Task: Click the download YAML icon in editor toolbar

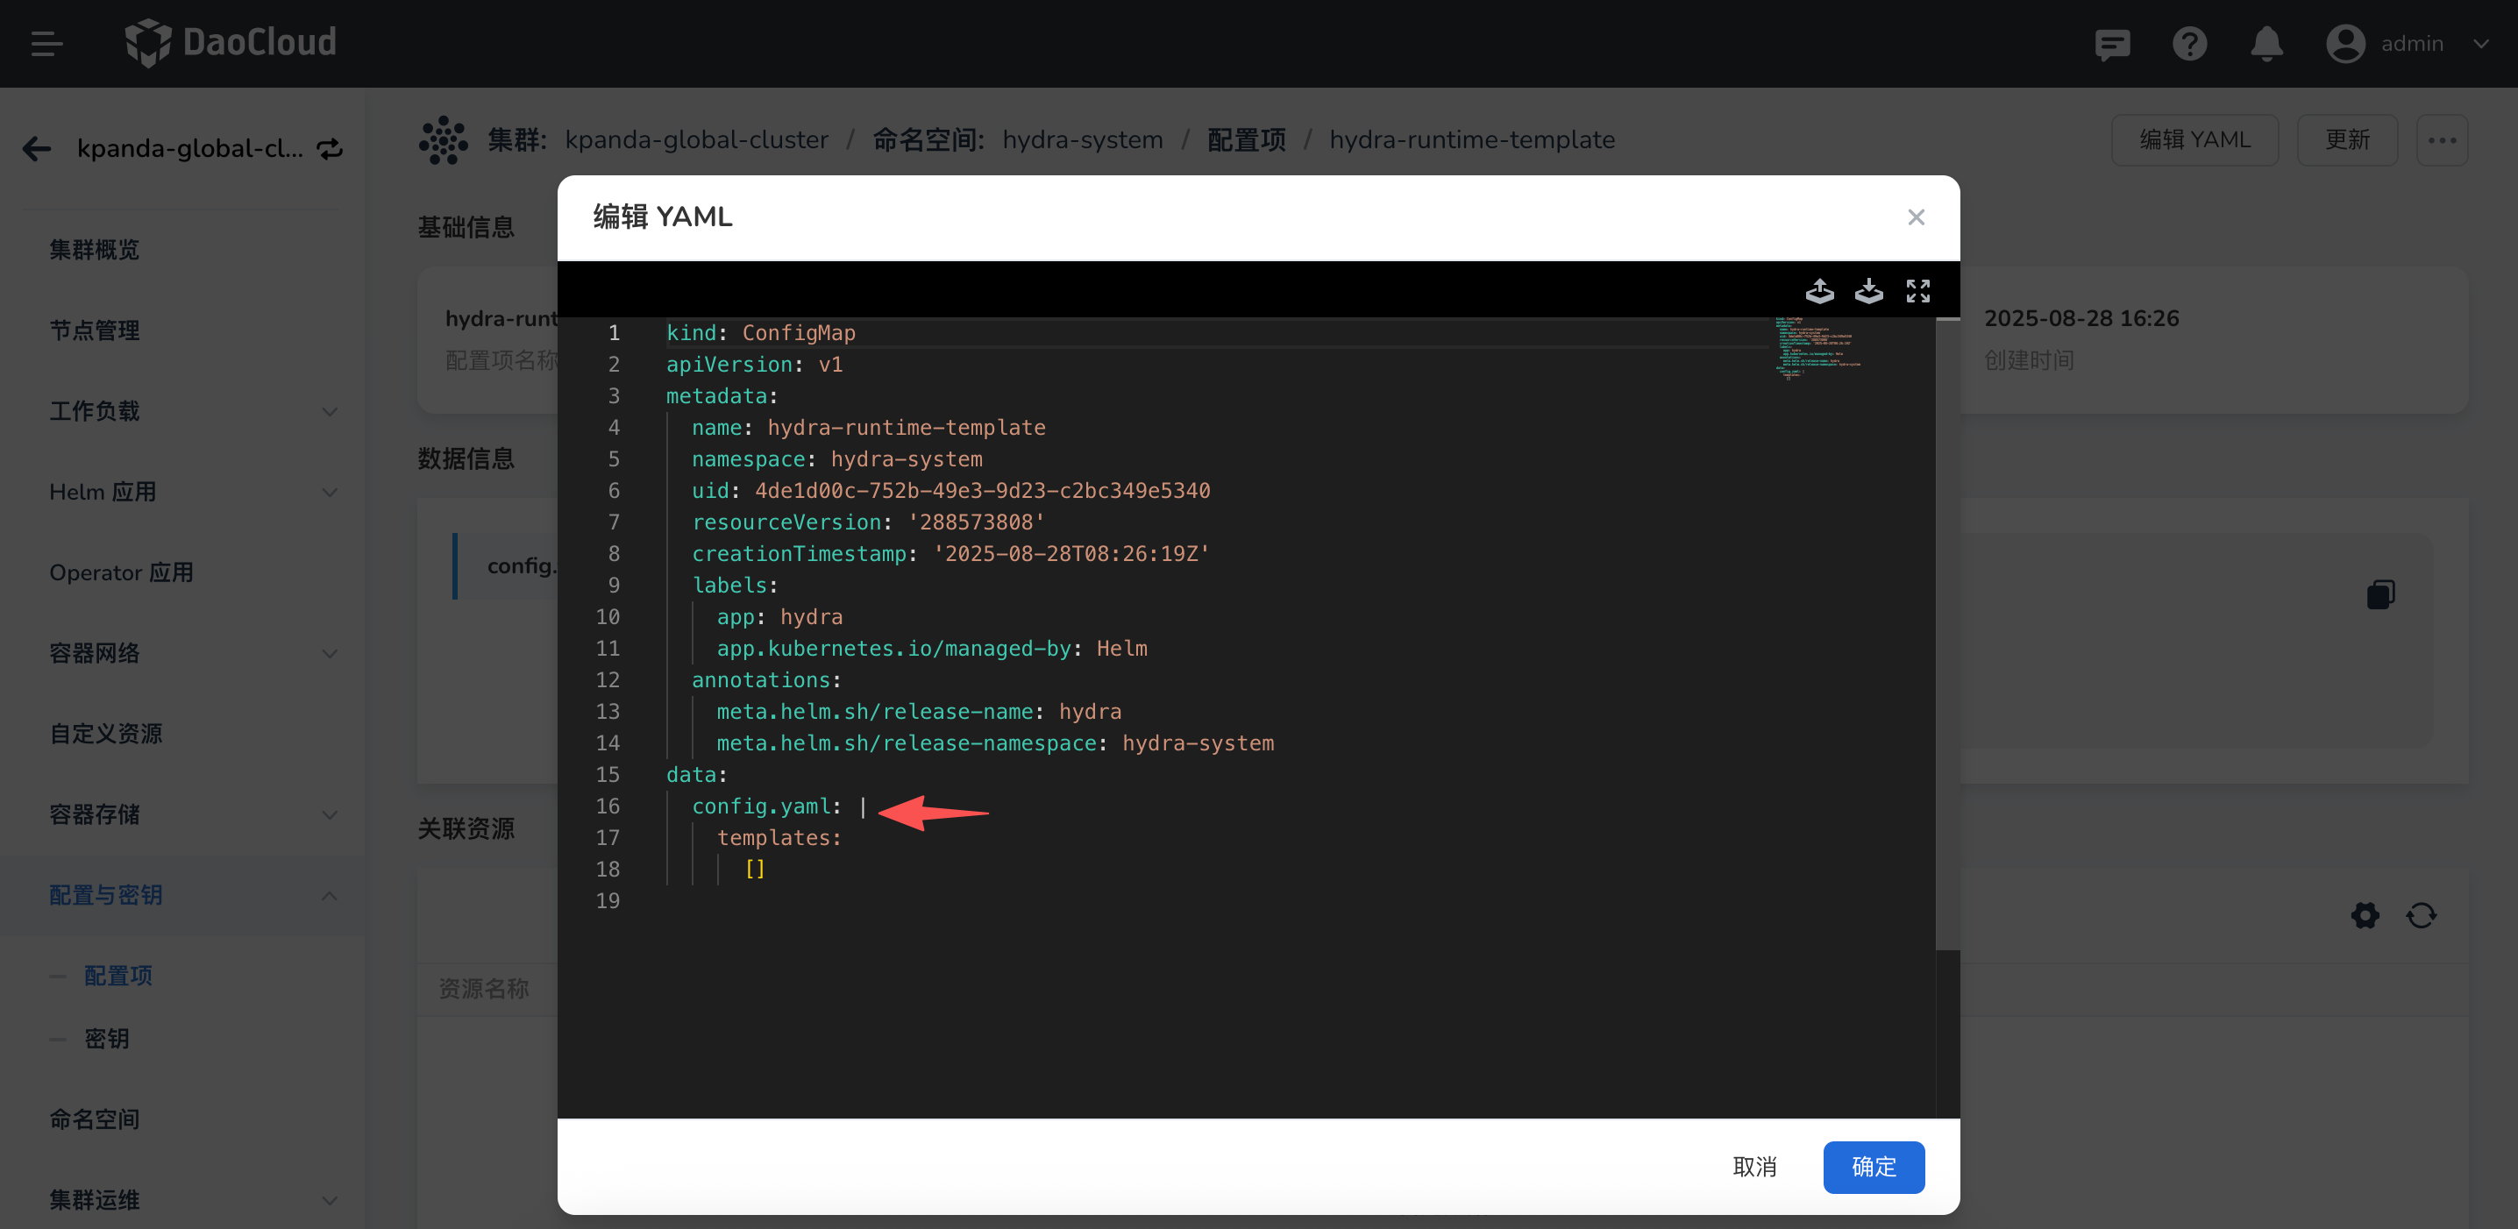Action: [1868, 291]
